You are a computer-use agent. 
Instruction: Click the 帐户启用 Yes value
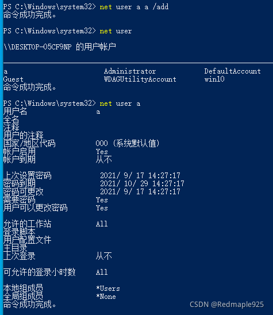tap(102, 152)
